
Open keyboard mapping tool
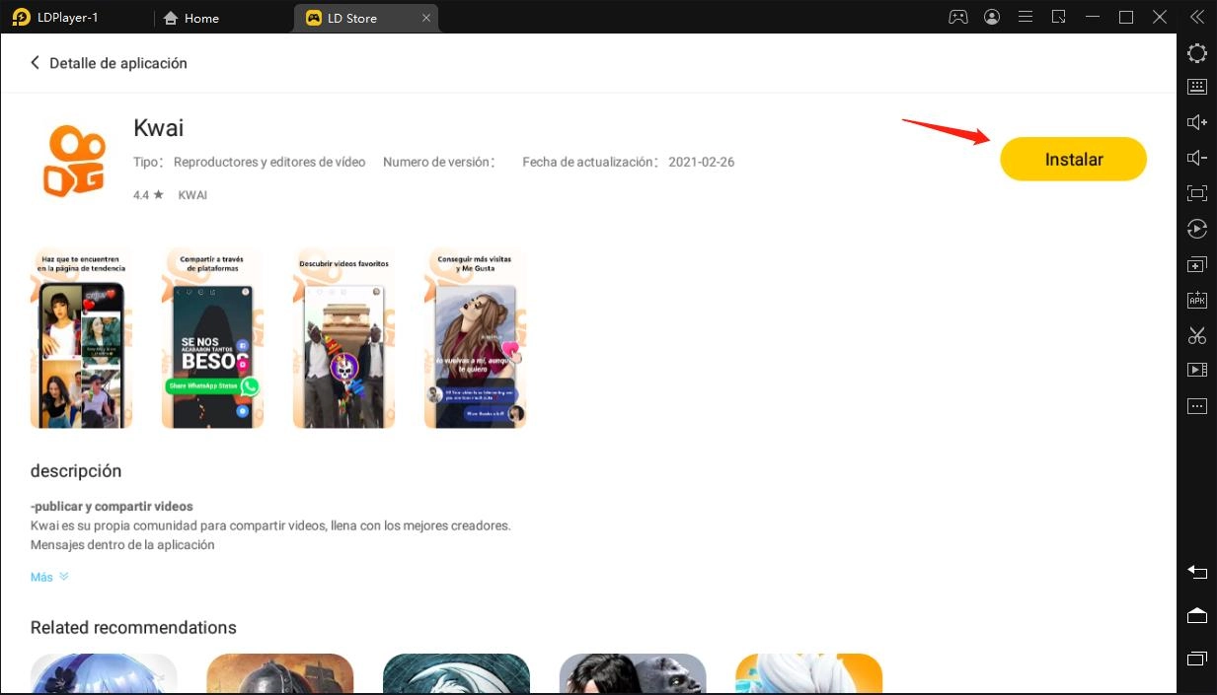(x=1197, y=87)
